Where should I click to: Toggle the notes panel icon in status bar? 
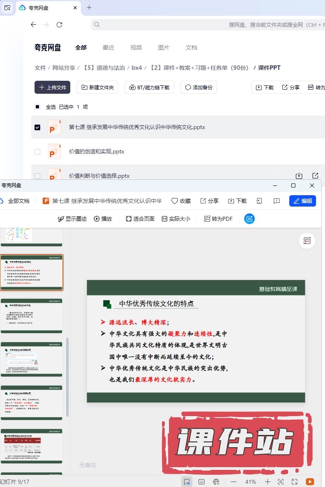(x=201, y=482)
